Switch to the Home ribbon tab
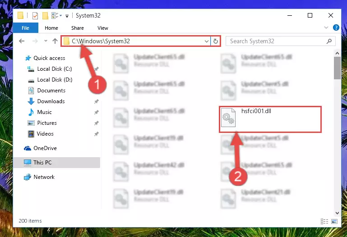 click(x=51, y=28)
